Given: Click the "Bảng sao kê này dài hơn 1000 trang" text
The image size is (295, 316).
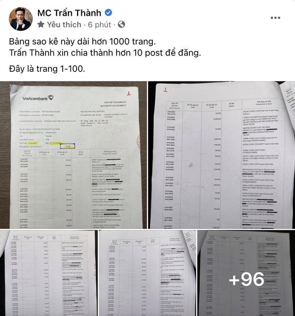Looking at the screenshot, I should pos(82,41).
